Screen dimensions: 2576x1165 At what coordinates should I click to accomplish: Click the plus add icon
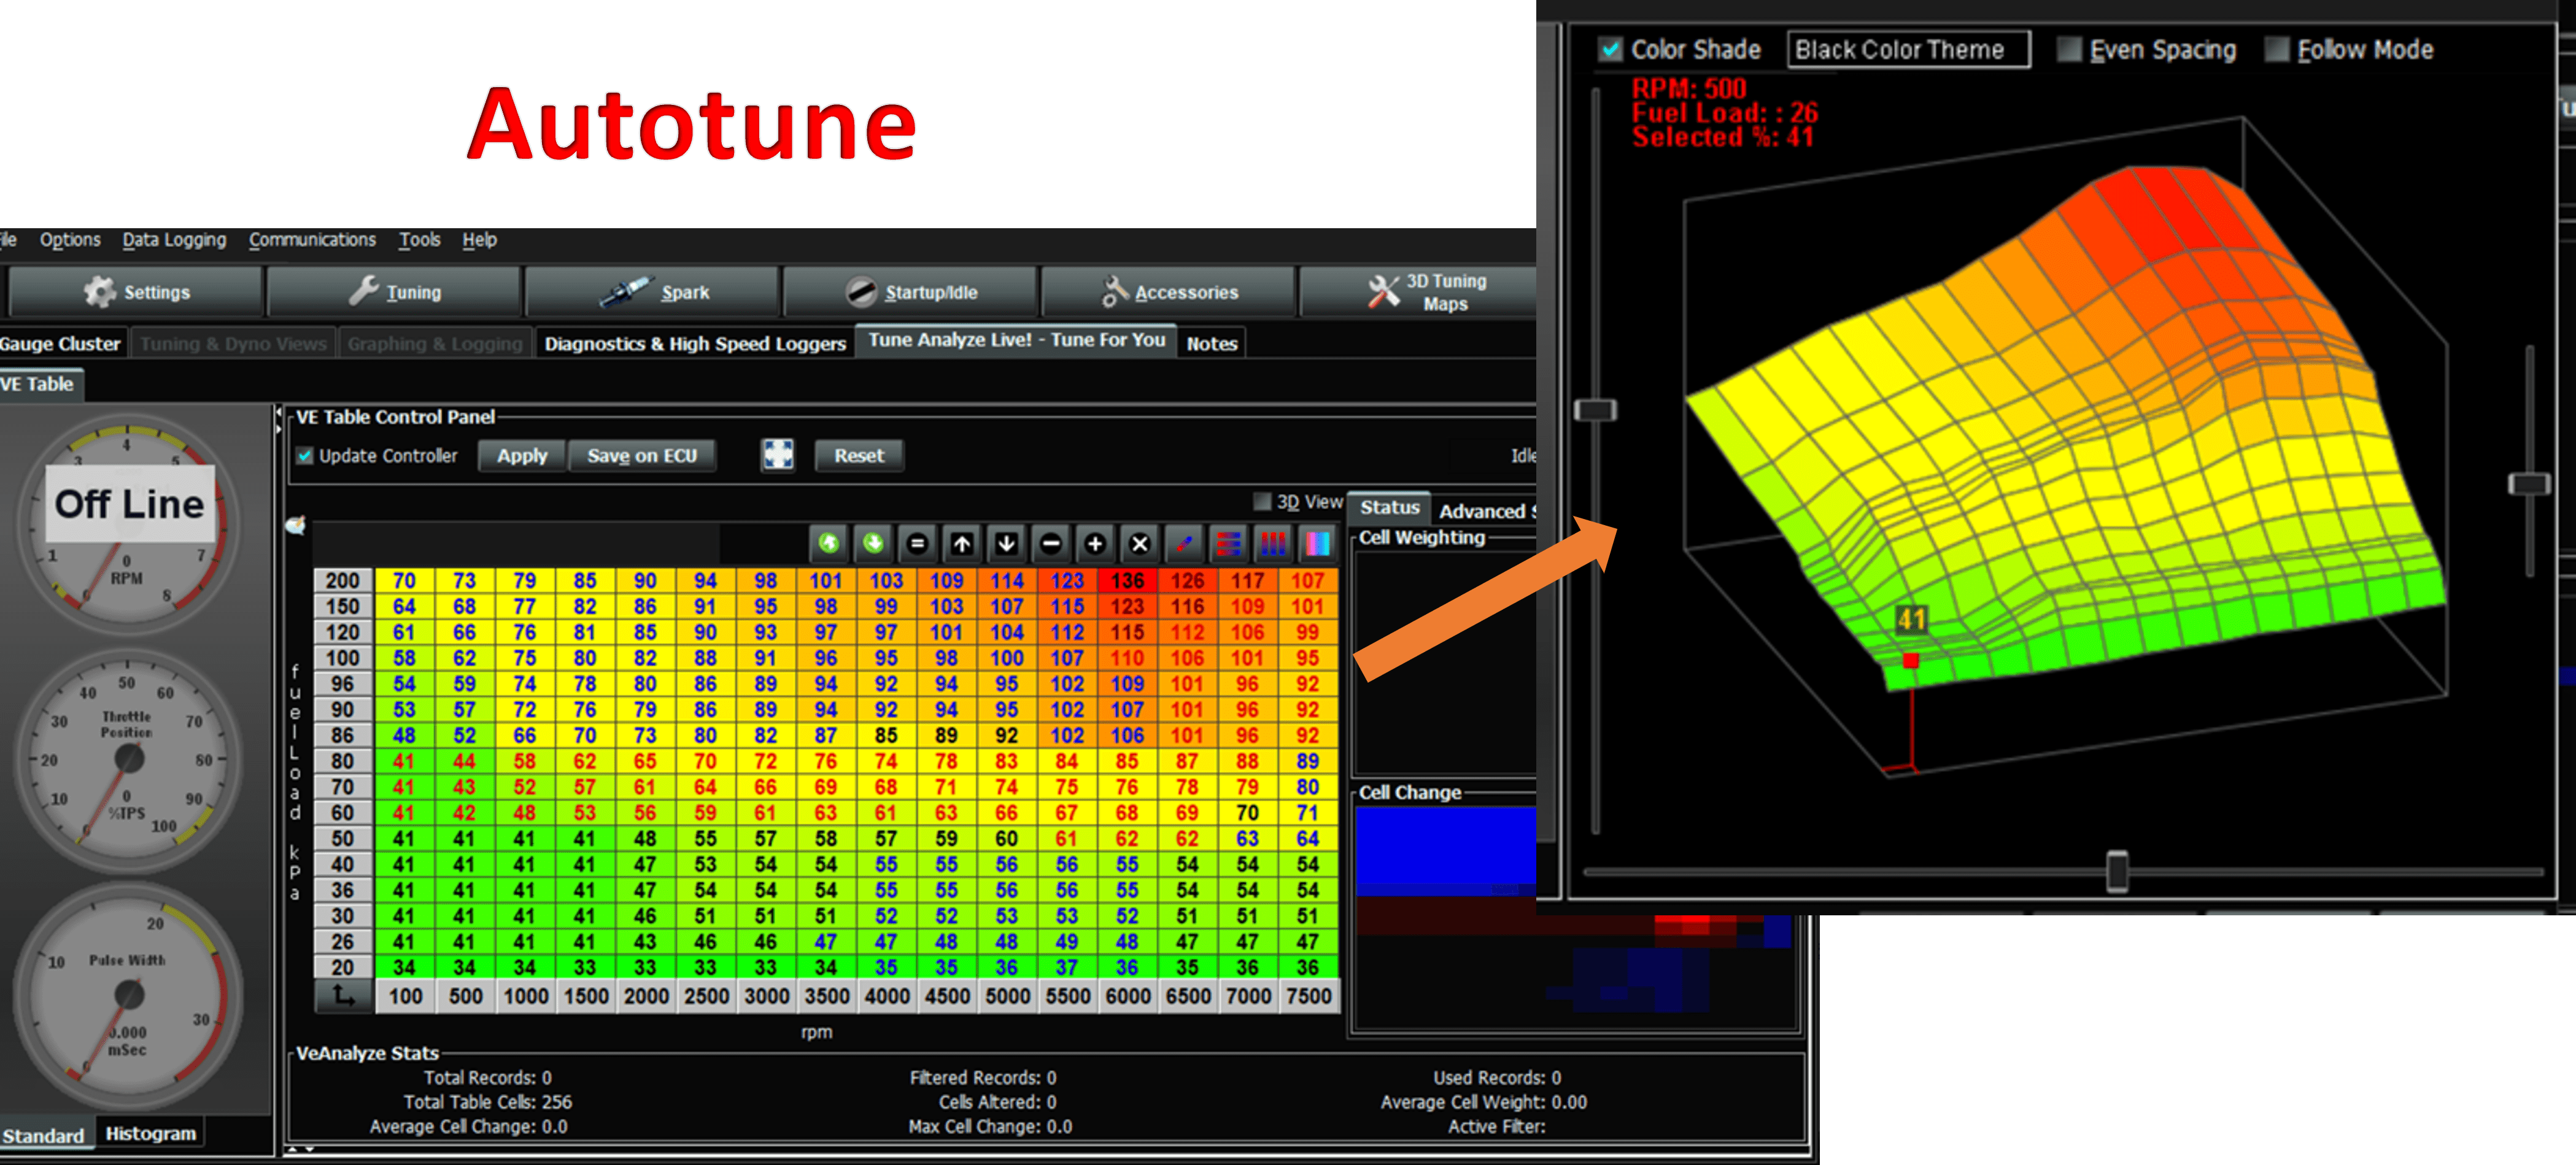(1095, 544)
